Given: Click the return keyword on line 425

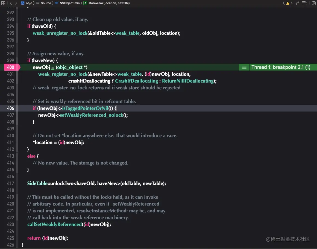Looking at the screenshot, I should (34, 238).
